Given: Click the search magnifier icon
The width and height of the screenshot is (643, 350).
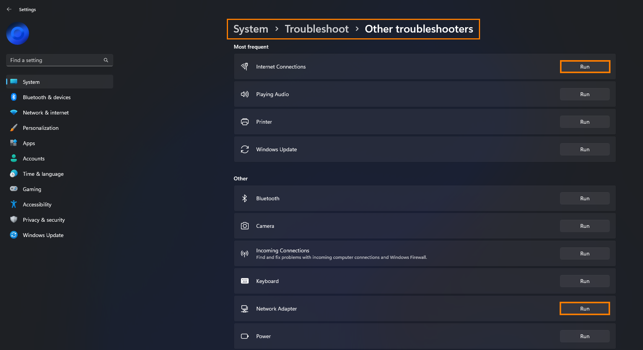Looking at the screenshot, I should (106, 60).
